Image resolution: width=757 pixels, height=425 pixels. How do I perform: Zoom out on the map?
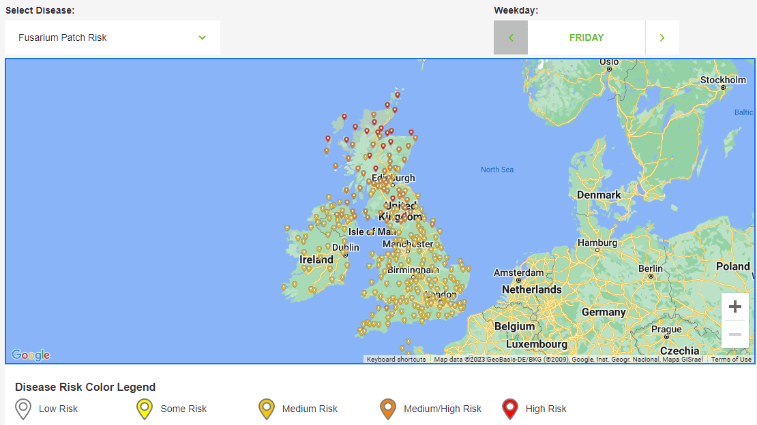[x=735, y=334]
